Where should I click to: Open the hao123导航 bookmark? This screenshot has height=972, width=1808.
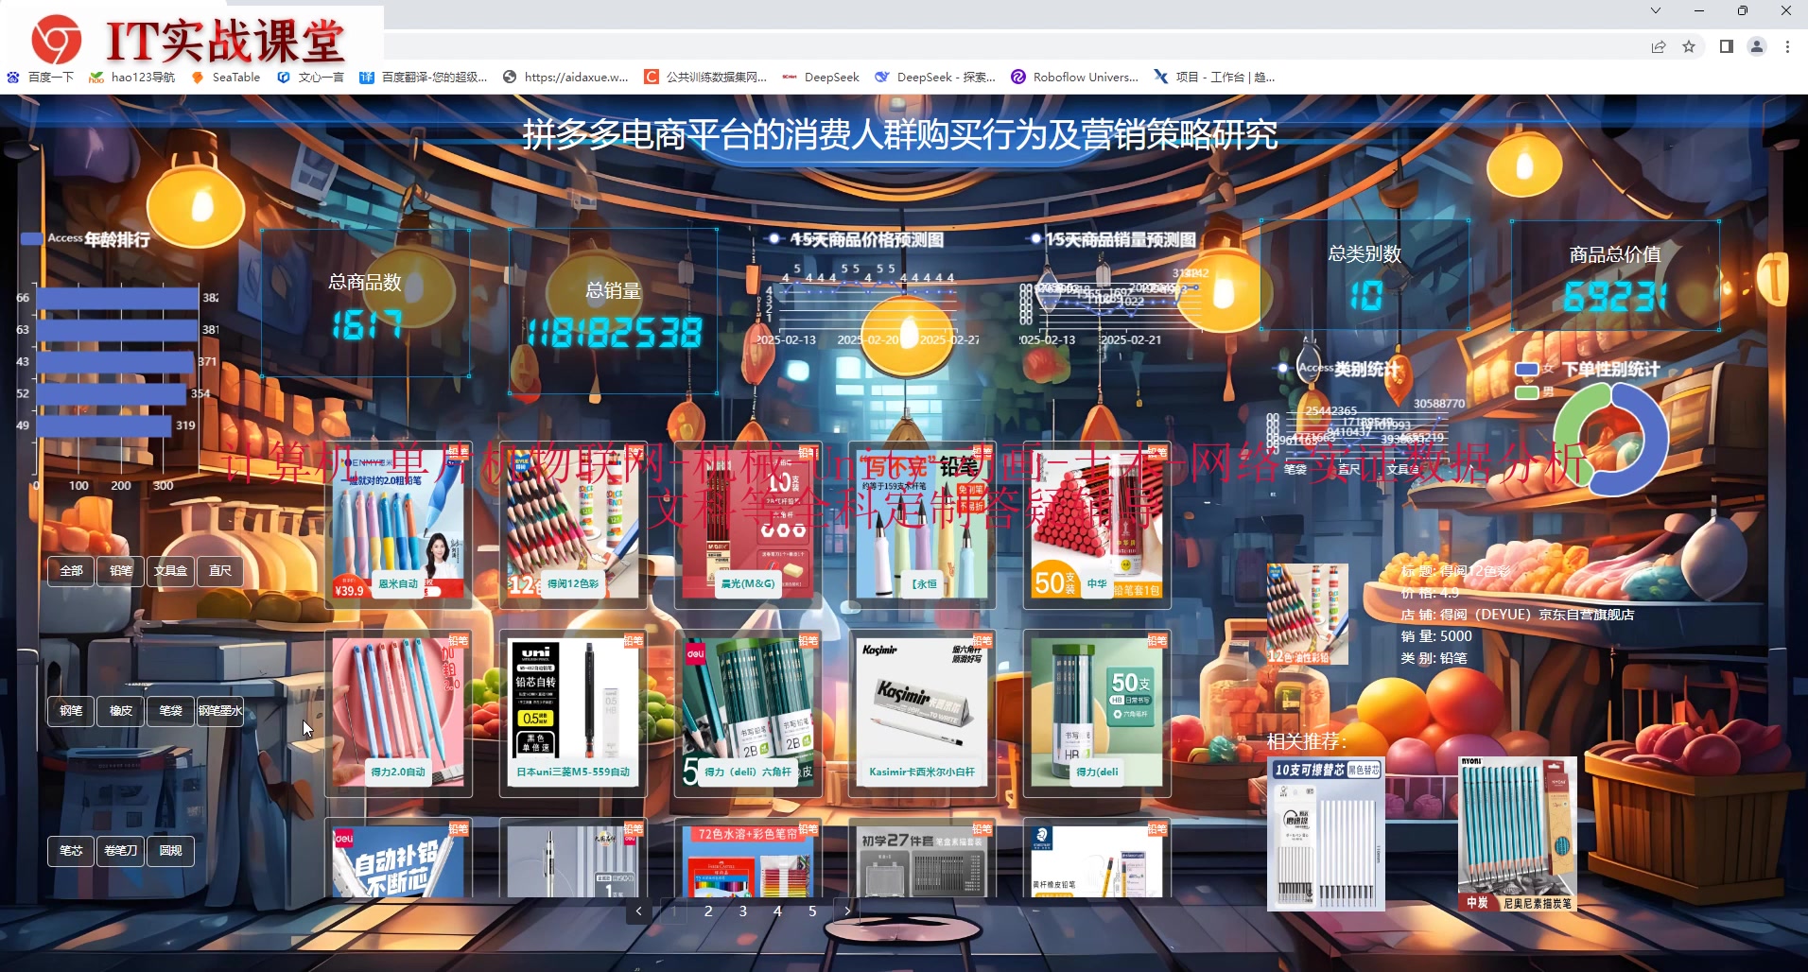pos(132,78)
